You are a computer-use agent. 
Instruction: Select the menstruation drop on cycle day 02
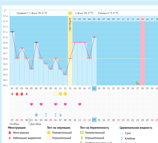point(17,94)
